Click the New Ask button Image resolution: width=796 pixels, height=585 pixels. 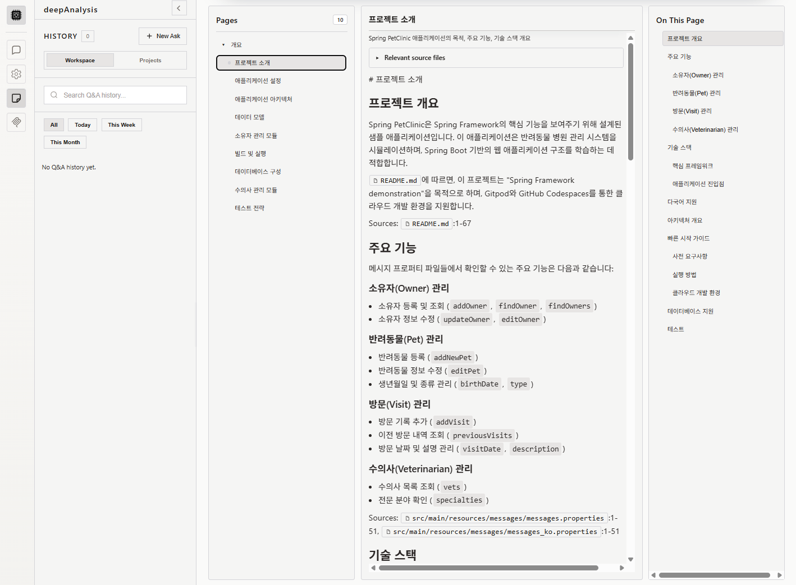pyautogui.click(x=163, y=36)
